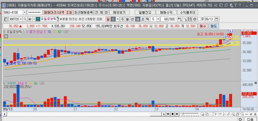Image resolution: width=258 pixels, height=121 pixels.
Task: Tick the checkbox before 09/13 date
Action: 199,19
